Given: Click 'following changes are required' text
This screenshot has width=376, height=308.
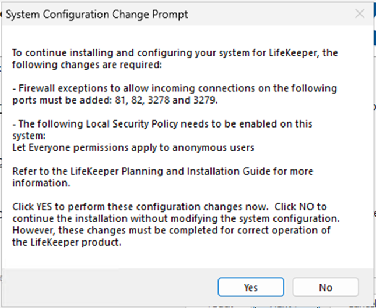Looking at the screenshot, I should pyautogui.click(x=86, y=65).
